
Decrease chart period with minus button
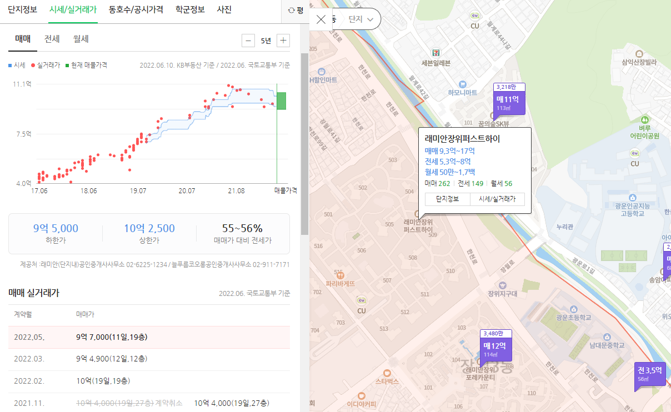point(249,41)
